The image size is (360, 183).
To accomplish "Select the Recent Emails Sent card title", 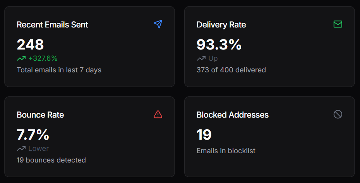I will (x=52, y=25).
